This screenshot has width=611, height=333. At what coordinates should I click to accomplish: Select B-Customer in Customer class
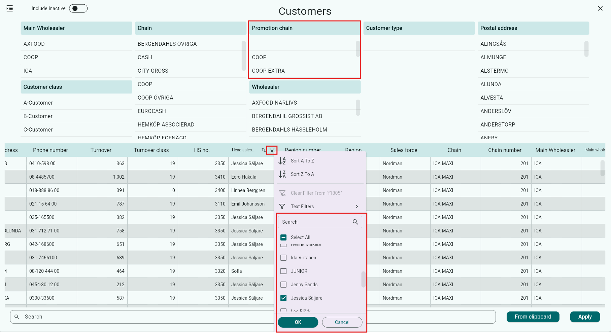coord(76,116)
